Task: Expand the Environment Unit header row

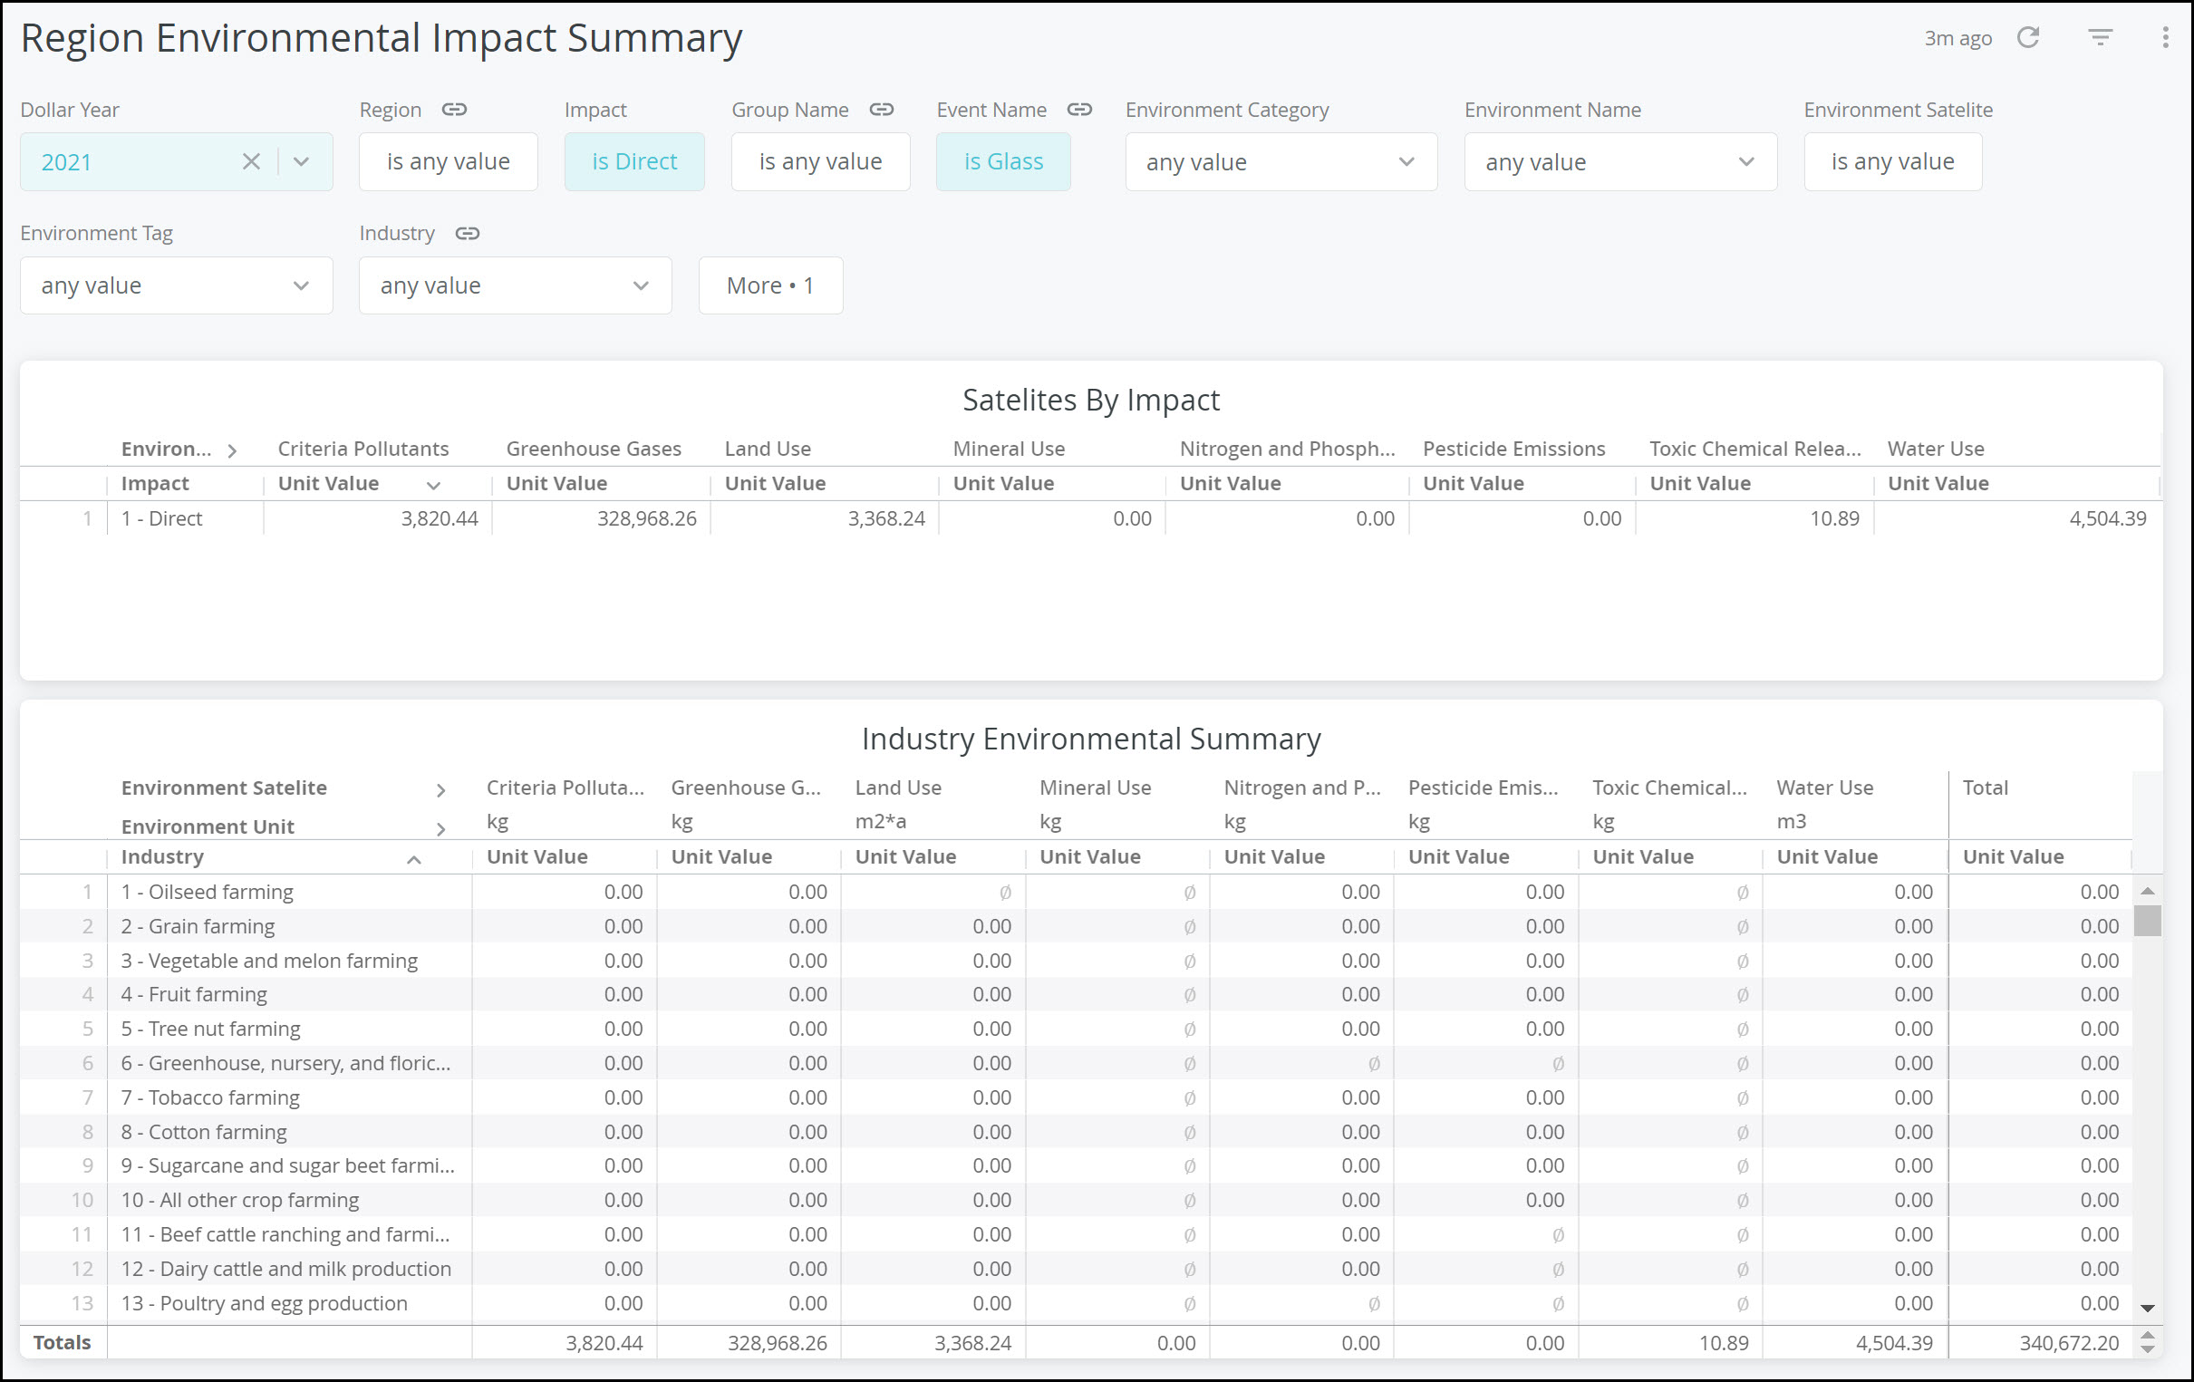Action: pyautogui.click(x=443, y=827)
